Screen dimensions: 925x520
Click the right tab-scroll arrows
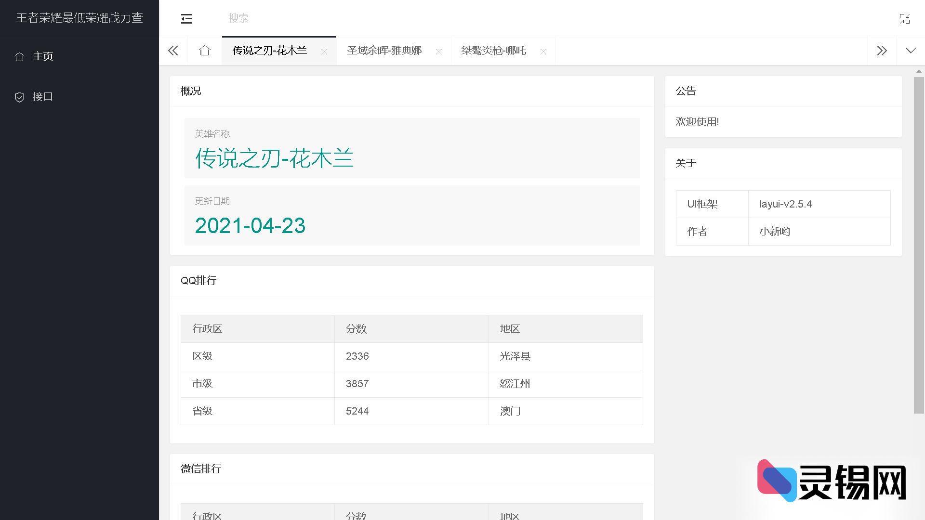882,51
